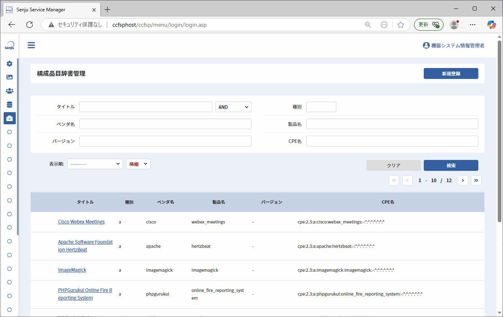Viewport: 503px width, 317px height.
Task: Click the browser address bar URL
Action: point(160,25)
